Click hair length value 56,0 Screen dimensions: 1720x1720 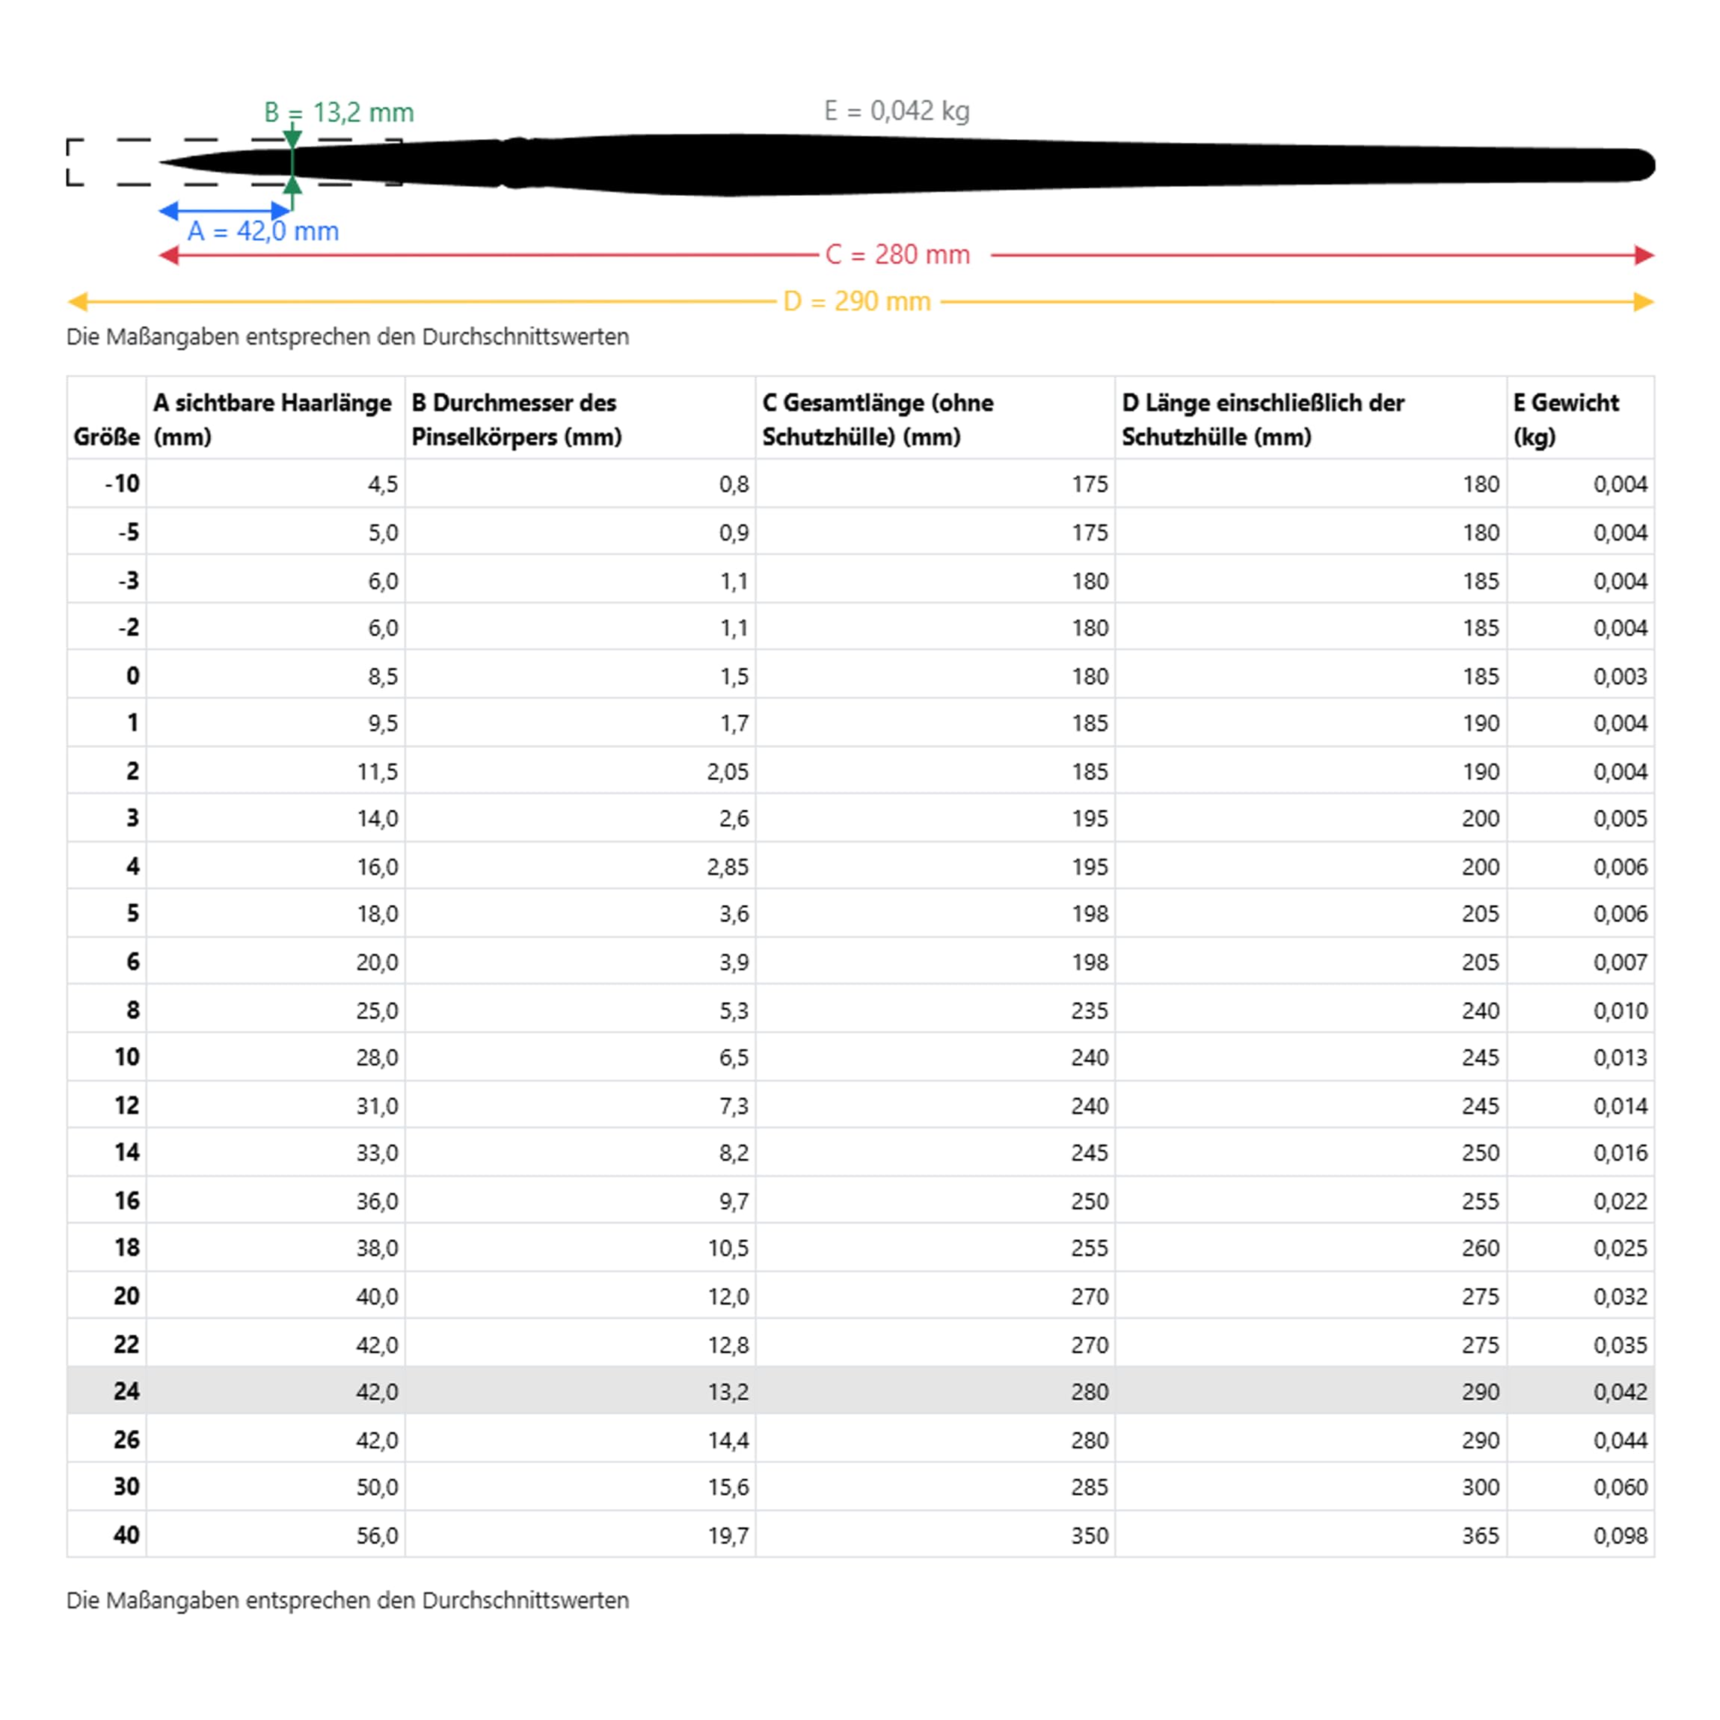[378, 1536]
